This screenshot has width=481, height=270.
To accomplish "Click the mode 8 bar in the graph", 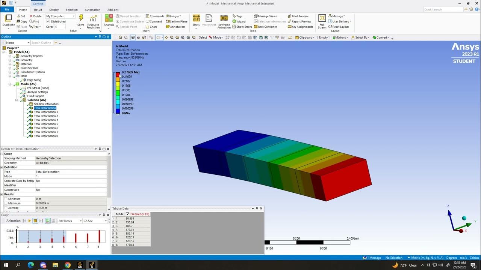I will pos(100,236).
